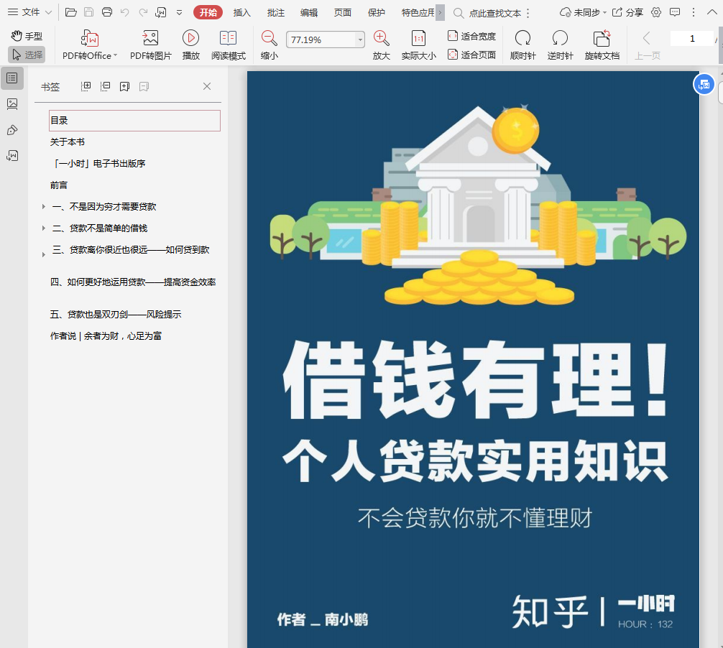Activate the 手型 hand tool
Screen dimensions: 723x648
tap(27, 35)
